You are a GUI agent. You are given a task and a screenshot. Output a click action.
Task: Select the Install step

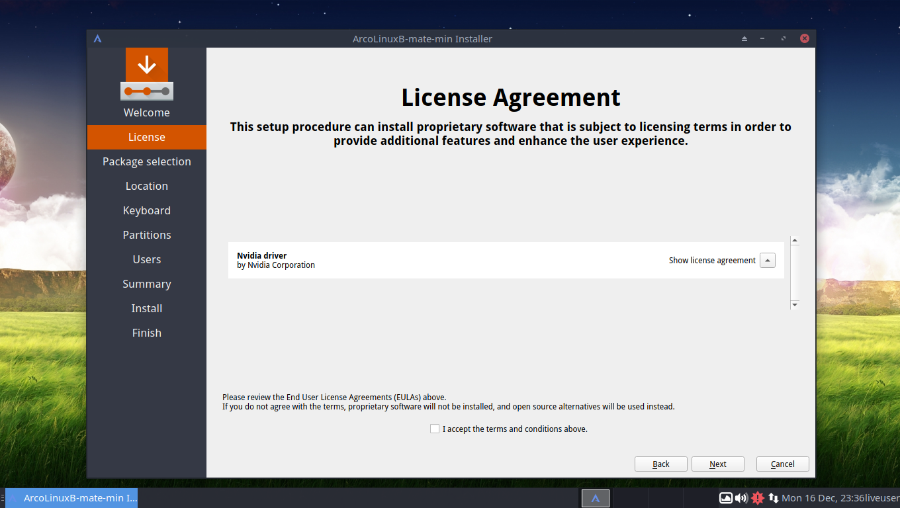pyautogui.click(x=147, y=308)
